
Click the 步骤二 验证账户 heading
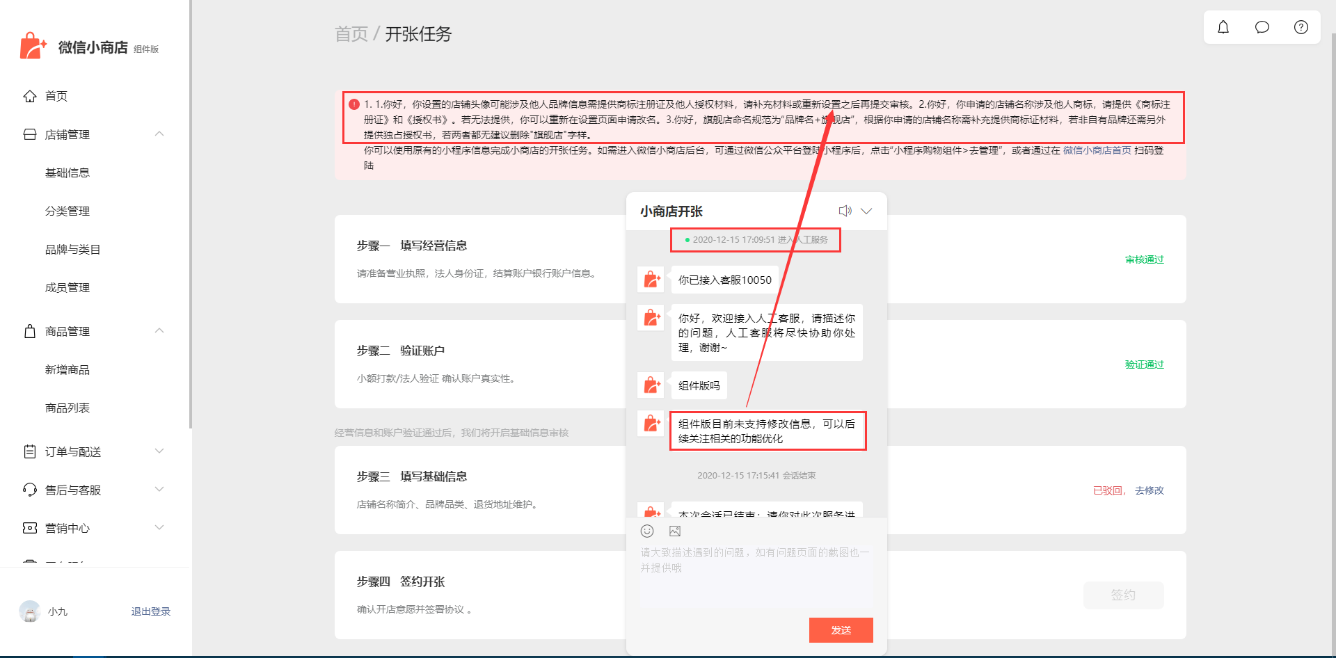click(x=401, y=351)
